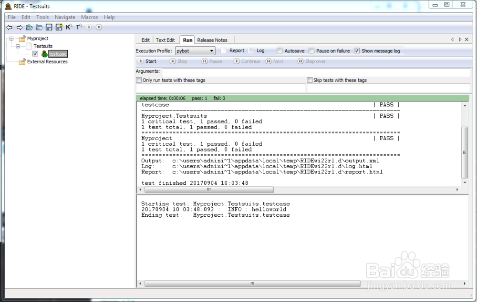
Task: Click the report.html output path line
Action: [x=262, y=172]
